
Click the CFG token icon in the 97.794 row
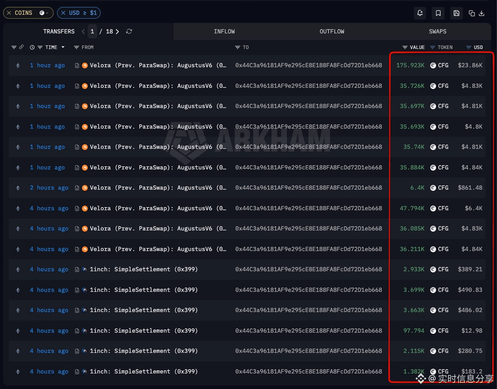[433, 331]
